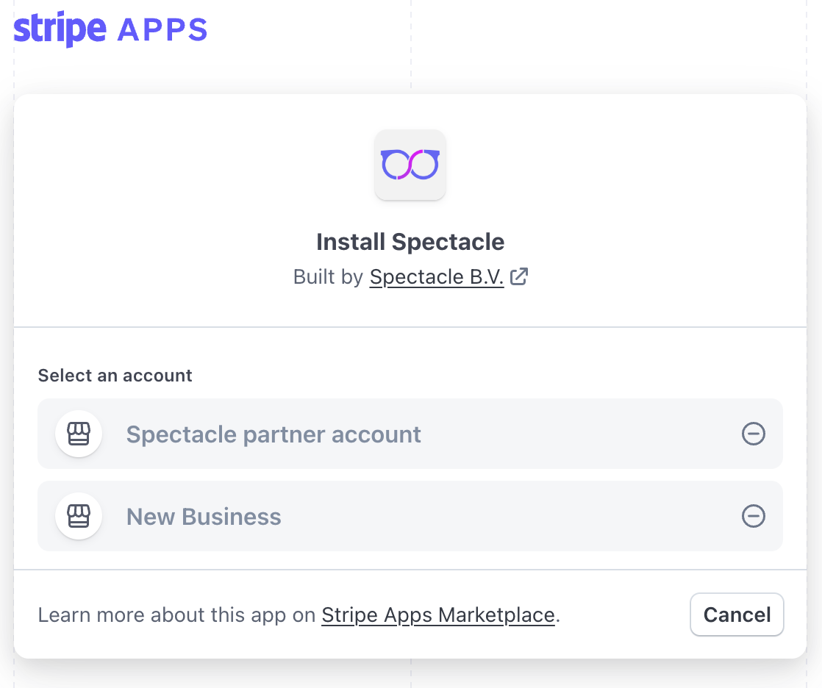Visit the Stripe Apps Marketplace link

click(x=438, y=615)
